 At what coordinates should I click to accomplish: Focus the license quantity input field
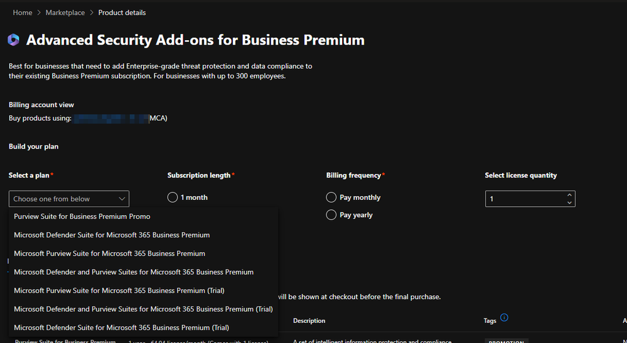525,199
